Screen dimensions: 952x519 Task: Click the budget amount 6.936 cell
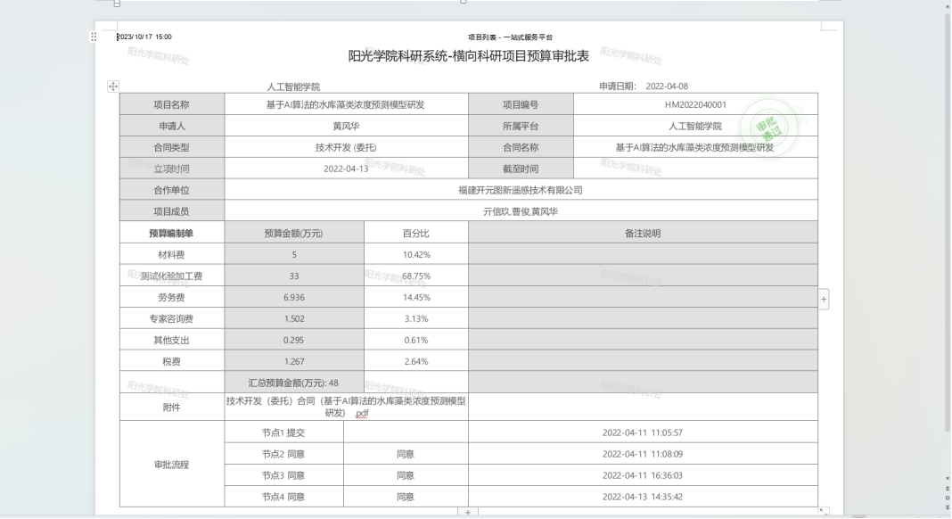294,297
